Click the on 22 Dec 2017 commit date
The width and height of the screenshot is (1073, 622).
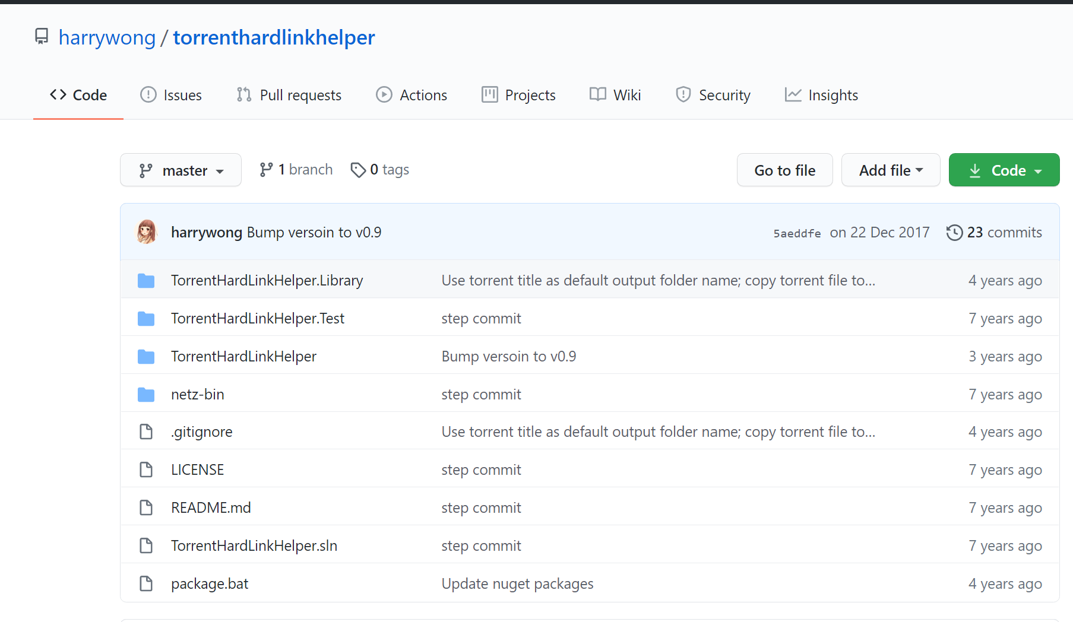pos(879,232)
